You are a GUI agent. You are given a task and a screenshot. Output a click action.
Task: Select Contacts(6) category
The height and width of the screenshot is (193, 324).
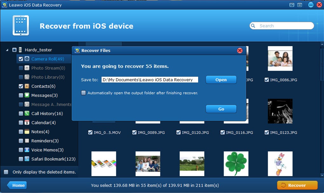pyautogui.click(x=44, y=86)
